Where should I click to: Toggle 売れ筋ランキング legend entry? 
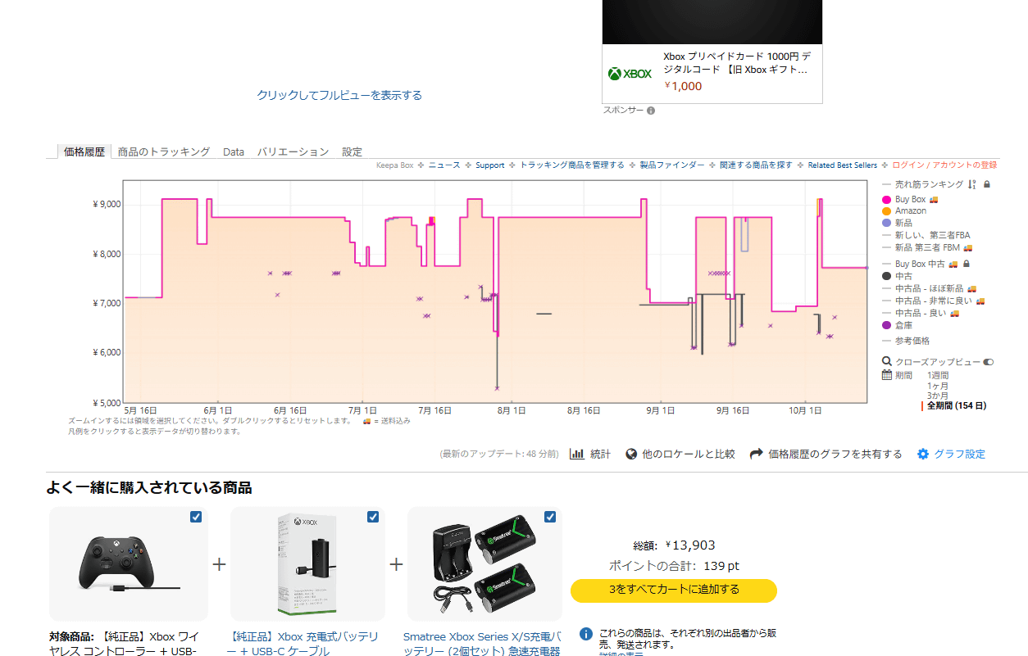930,184
